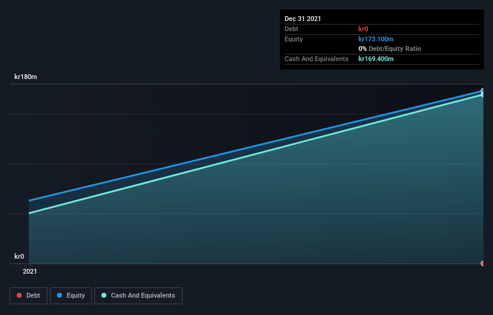Click the red Debt data point marker
The width and height of the screenshot is (493, 315).
[x=483, y=263]
